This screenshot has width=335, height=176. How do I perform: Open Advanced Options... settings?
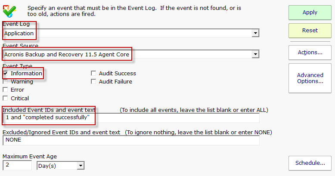[310, 78]
